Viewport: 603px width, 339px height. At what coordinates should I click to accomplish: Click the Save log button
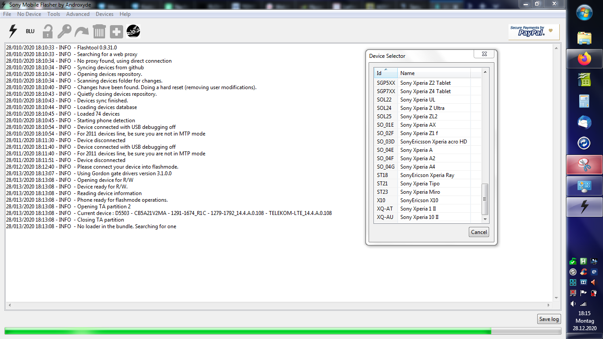tap(549, 319)
